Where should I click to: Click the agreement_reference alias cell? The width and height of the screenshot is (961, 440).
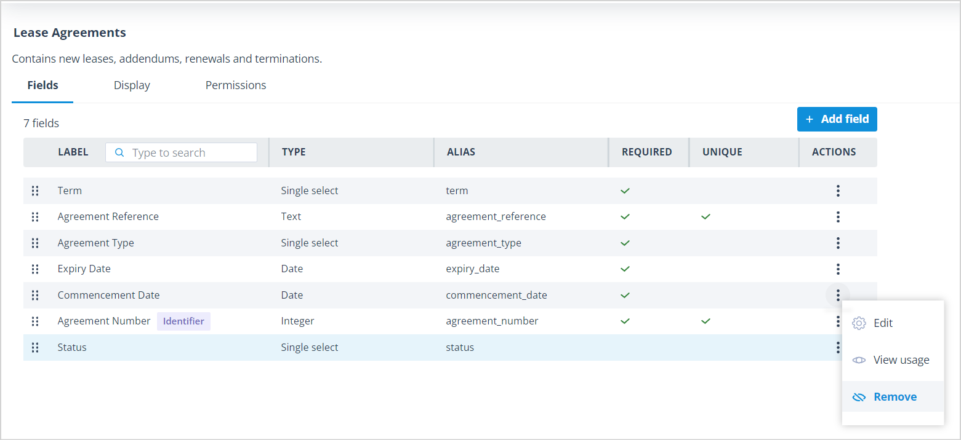pyautogui.click(x=496, y=216)
